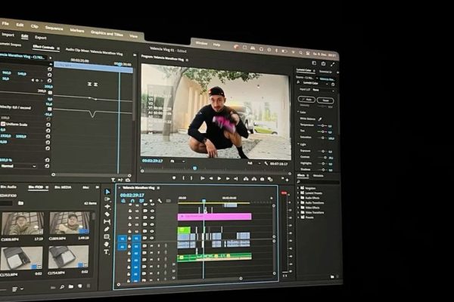454x302 pixels.
Task: Open the Comparison View icon
Action: [270, 180]
